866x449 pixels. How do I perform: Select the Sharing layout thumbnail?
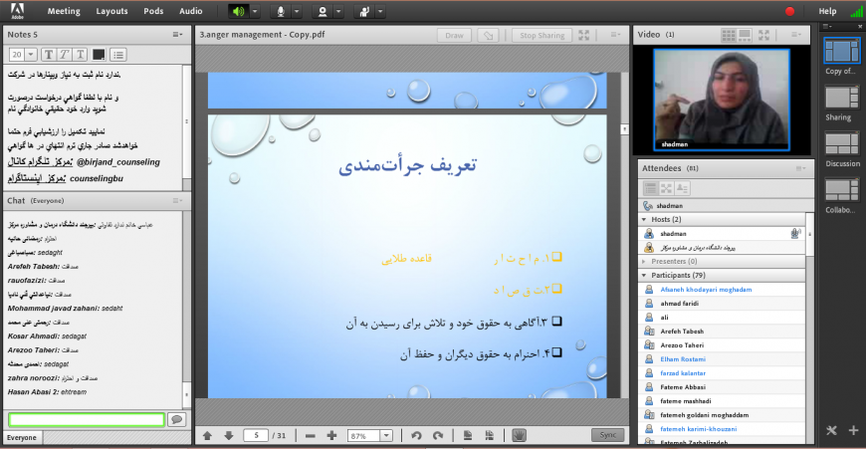[842, 98]
